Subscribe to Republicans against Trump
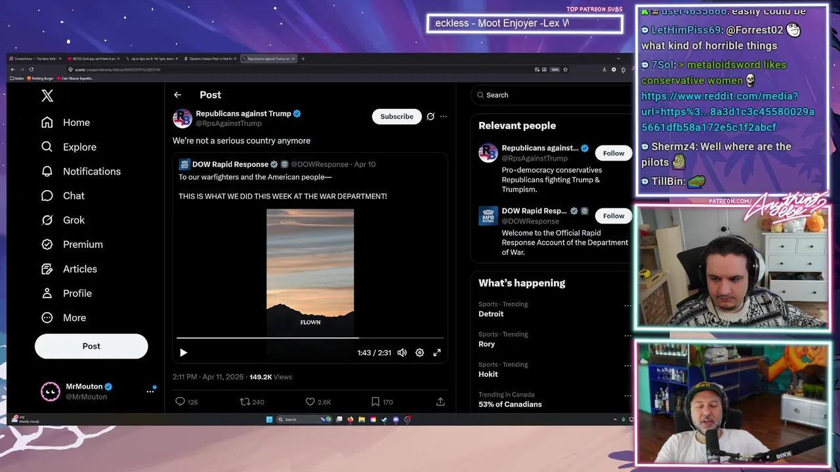This screenshot has height=472, width=840. [x=397, y=116]
